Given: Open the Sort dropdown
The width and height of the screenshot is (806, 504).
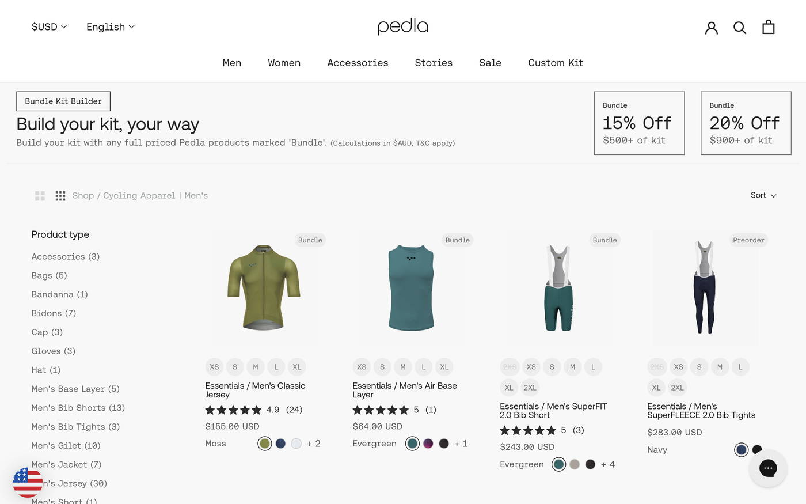Looking at the screenshot, I should pyautogui.click(x=763, y=195).
